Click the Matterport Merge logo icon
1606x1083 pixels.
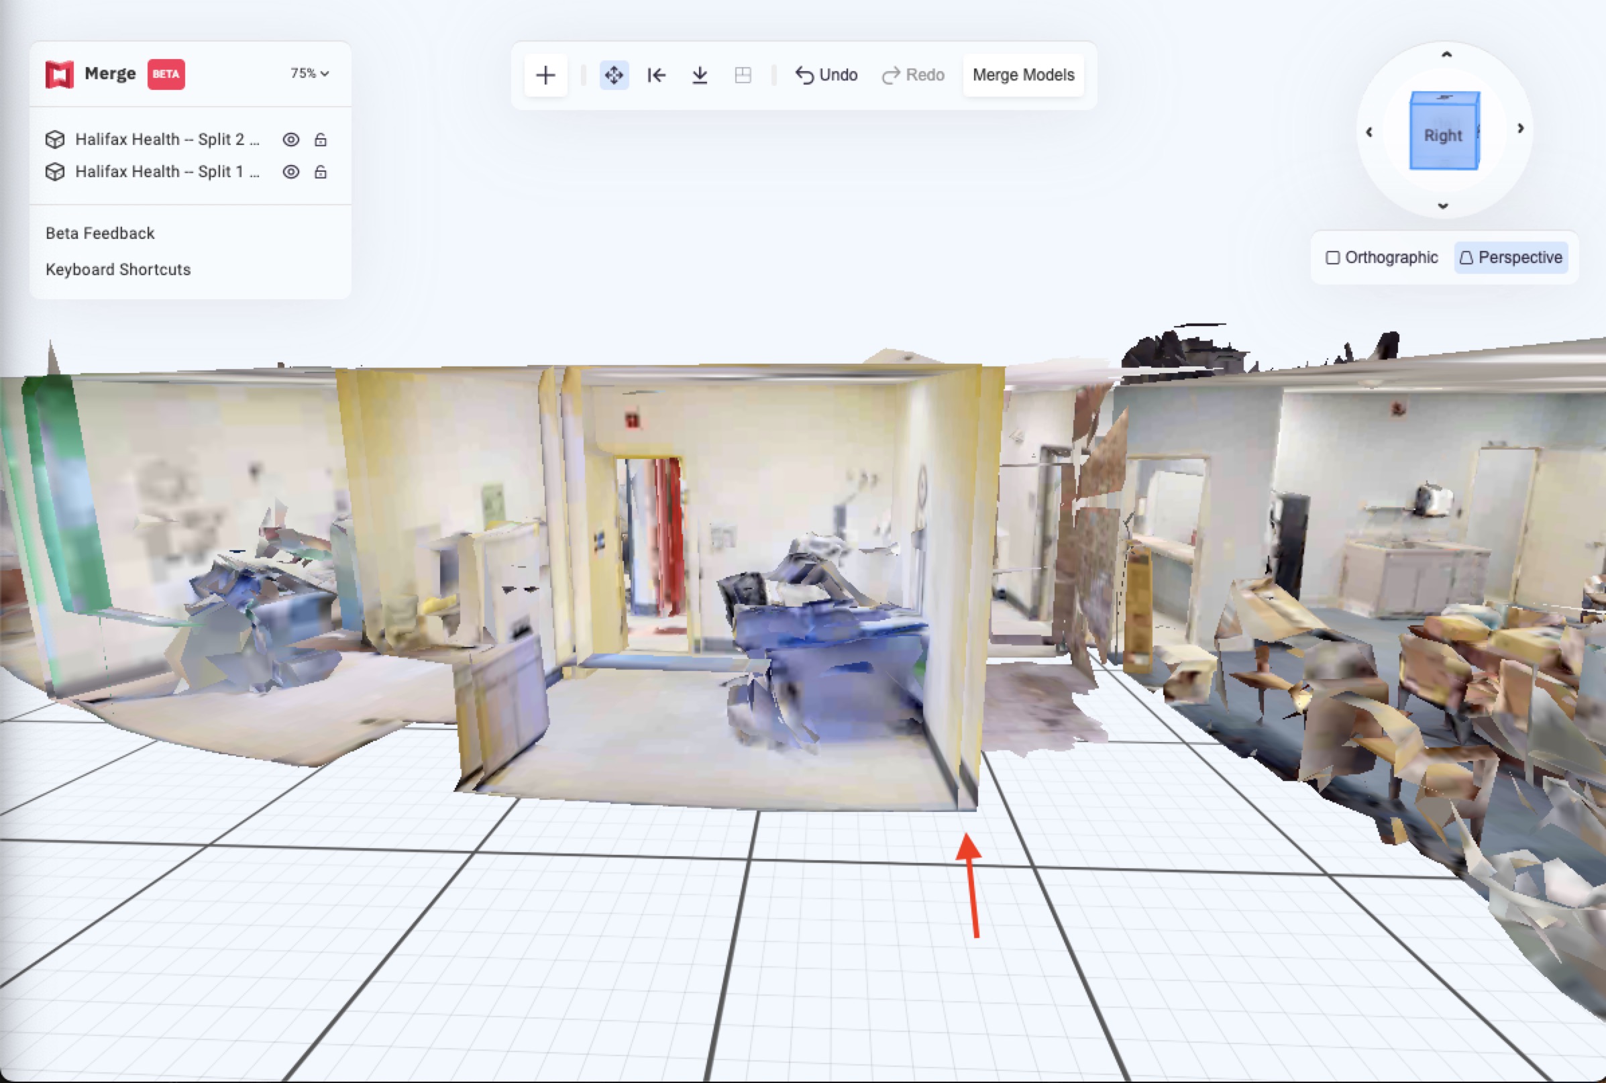click(x=60, y=74)
